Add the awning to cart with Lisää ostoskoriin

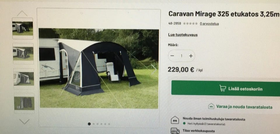coord(226,88)
